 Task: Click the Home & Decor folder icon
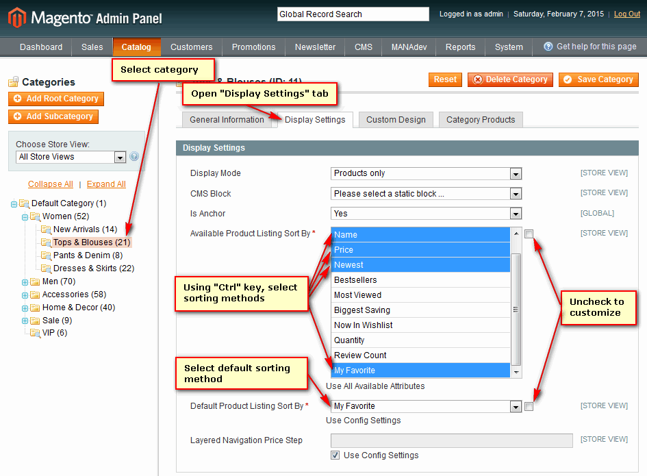(35, 308)
